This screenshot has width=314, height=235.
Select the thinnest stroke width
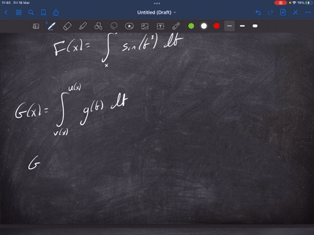coord(230,26)
